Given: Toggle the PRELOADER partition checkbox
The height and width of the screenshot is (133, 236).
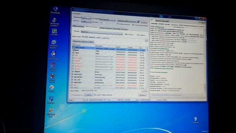Looking at the screenshot, I should (74, 48).
